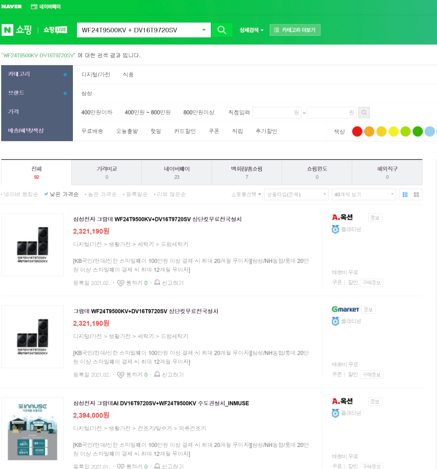Click 정보 button next to Gmarket
437x469 pixels.
pyautogui.click(x=368, y=310)
